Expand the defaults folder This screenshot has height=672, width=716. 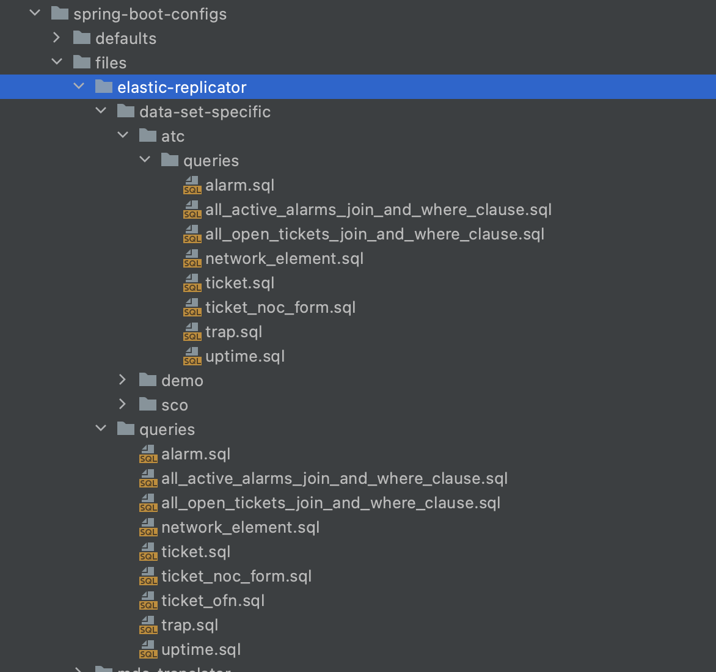click(x=57, y=38)
